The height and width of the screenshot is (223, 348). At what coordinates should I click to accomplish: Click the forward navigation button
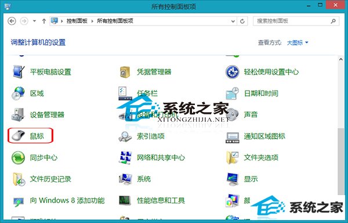tap(24, 21)
